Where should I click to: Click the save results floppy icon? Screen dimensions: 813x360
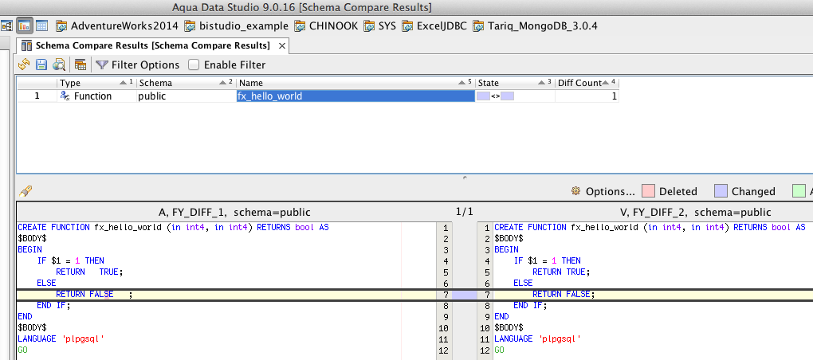click(41, 65)
